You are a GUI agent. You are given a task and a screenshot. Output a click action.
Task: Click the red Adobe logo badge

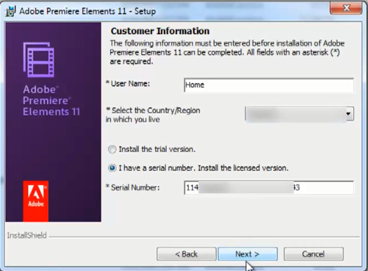(36, 201)
